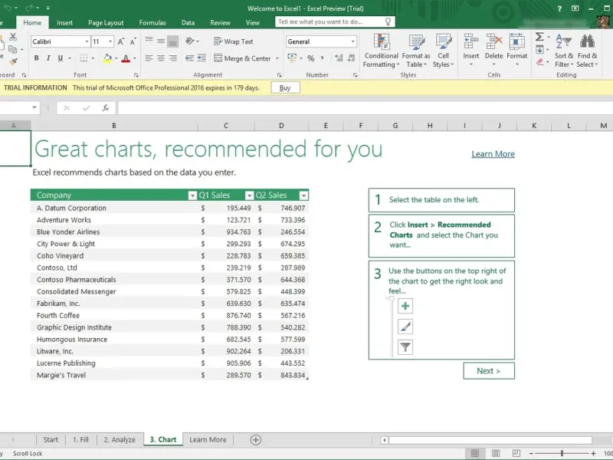The width and height of the screenshot is (613, 460).
Task: Apply Italic formatting from the ribbon
Action: click(48, 58)
